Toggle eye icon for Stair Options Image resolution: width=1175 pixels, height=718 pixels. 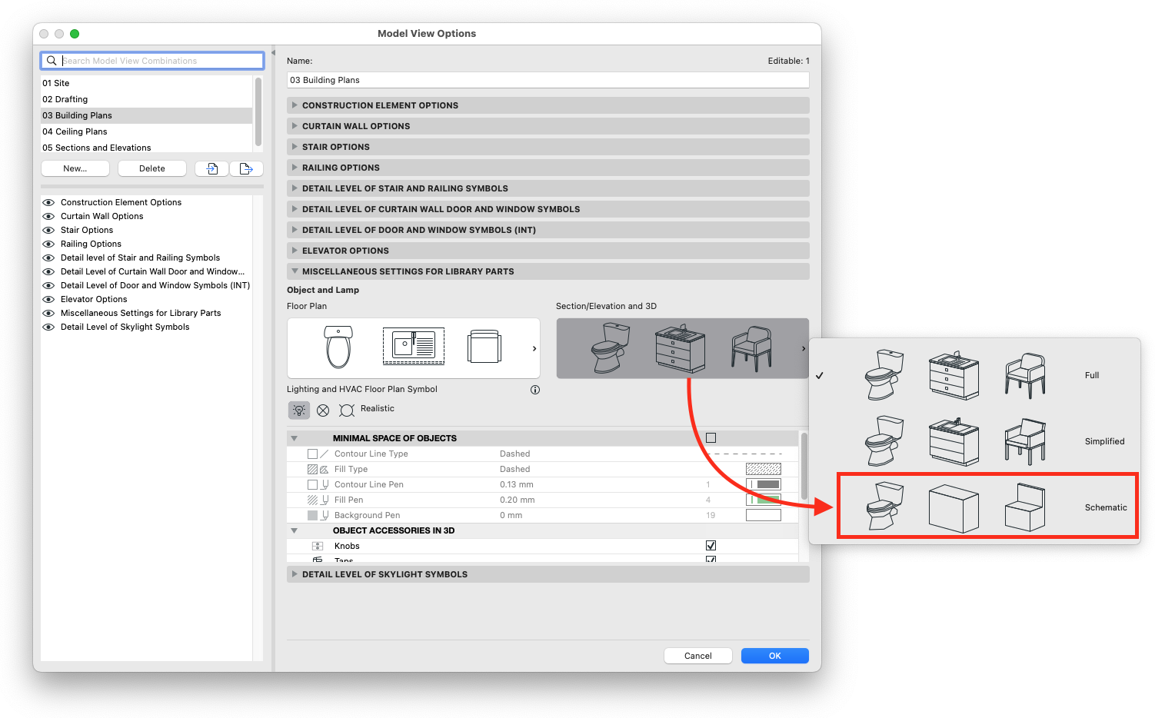click(48, 231)
